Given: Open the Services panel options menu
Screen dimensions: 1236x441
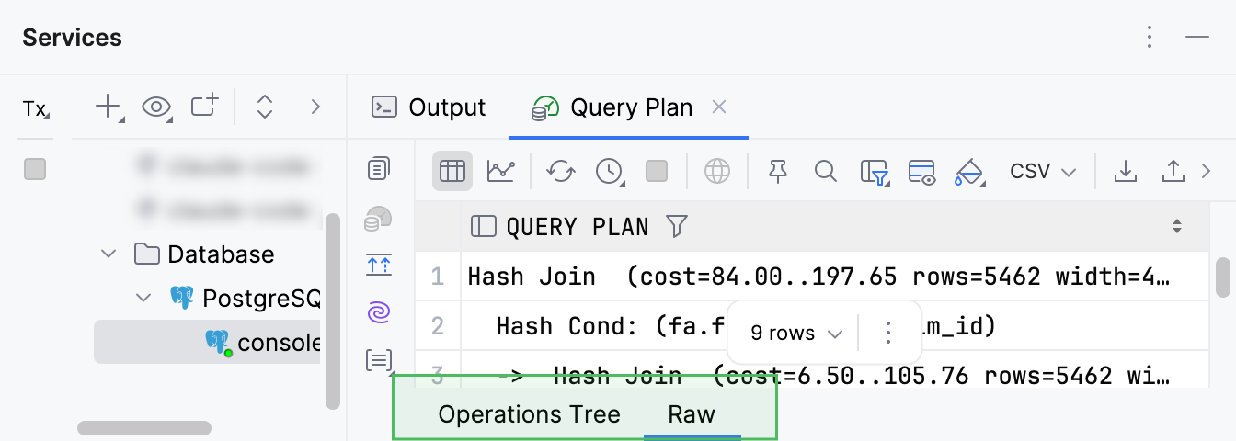Looking at the screenshot, I should point(1150,38).
